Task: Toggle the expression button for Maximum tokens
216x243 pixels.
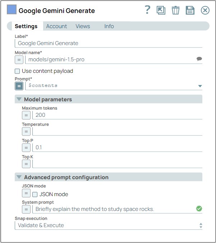Action: (26, 115)
